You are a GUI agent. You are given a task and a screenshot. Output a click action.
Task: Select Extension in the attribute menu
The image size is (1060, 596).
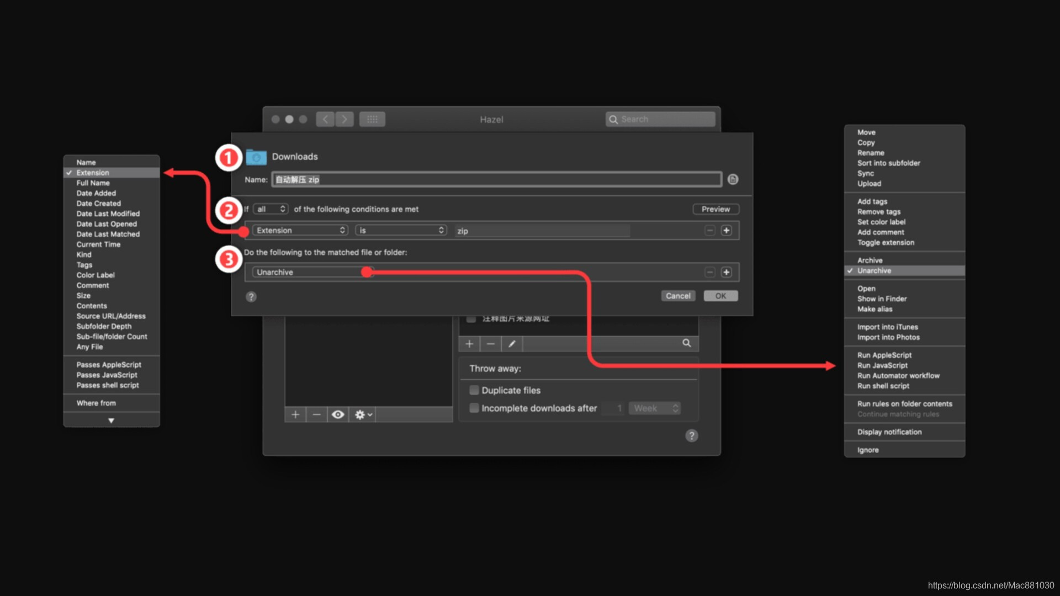tap(112, 173)
